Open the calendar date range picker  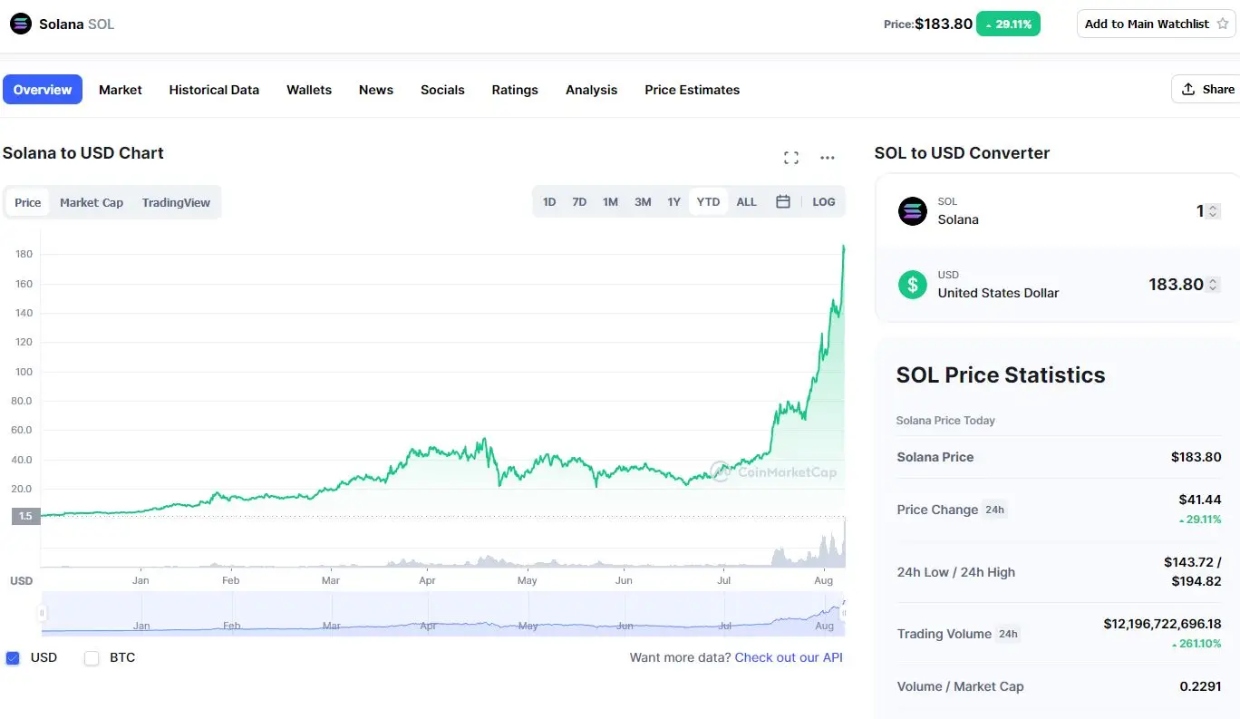point(783,201)
